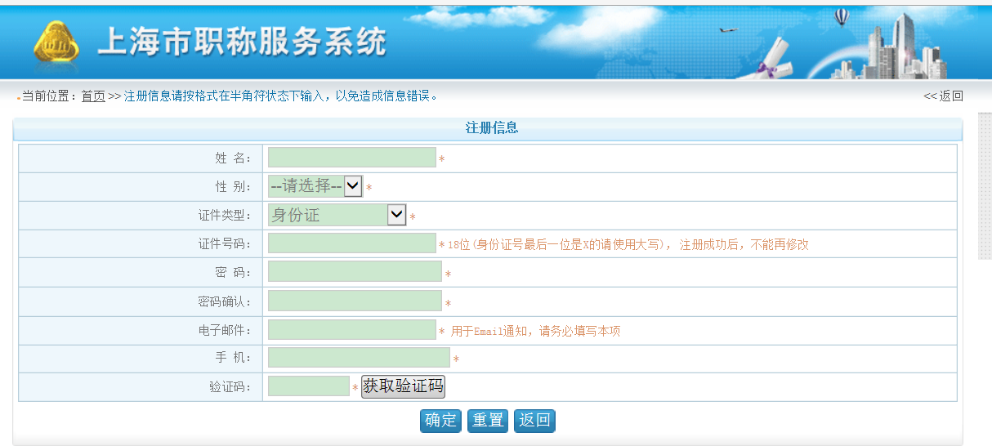The height and width of the screenshot is (446, 992).
Task: Click the 上海市职称服务系统 banner title
Action: click(242, 42)
